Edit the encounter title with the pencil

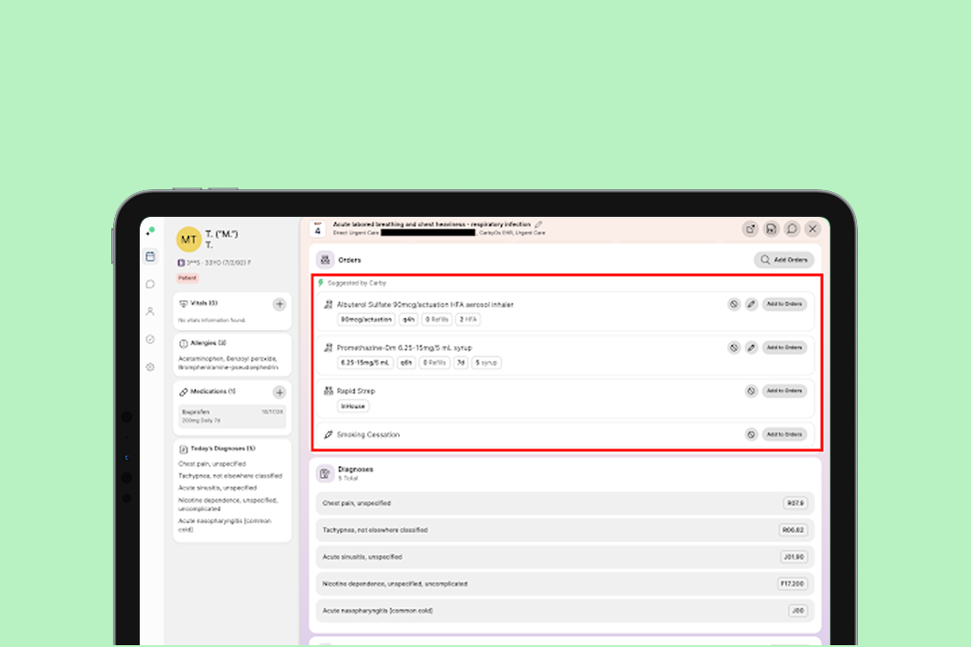point(538,225)
